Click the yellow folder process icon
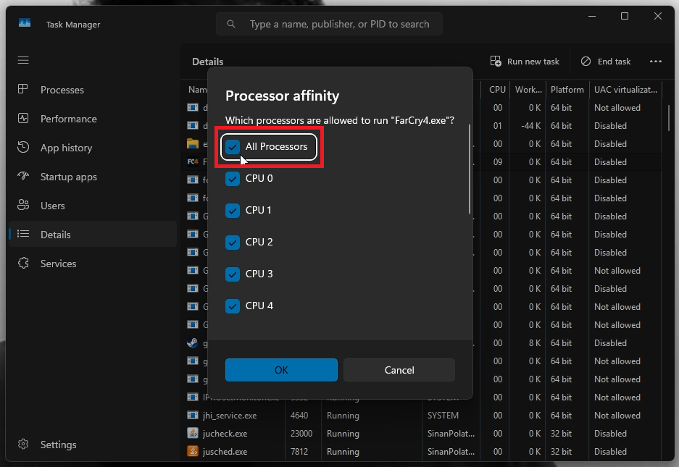The height and width of the screenshot is (467, 679). pyautogui.click(x=192, y=143)
